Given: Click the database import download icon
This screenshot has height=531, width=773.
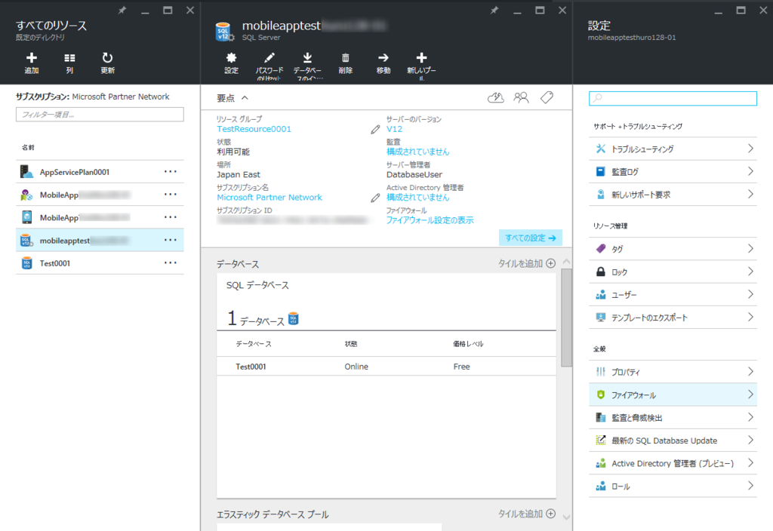Looking at the screenshot, I should click(x=307, y=58).
